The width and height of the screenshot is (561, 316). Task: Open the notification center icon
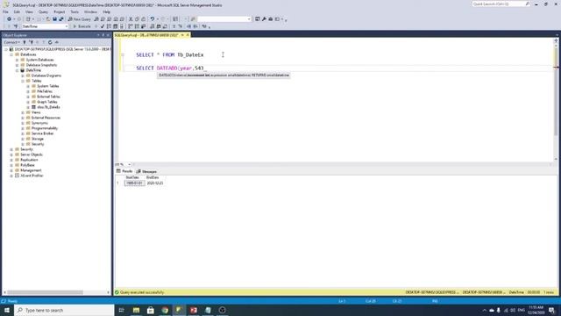551,310
